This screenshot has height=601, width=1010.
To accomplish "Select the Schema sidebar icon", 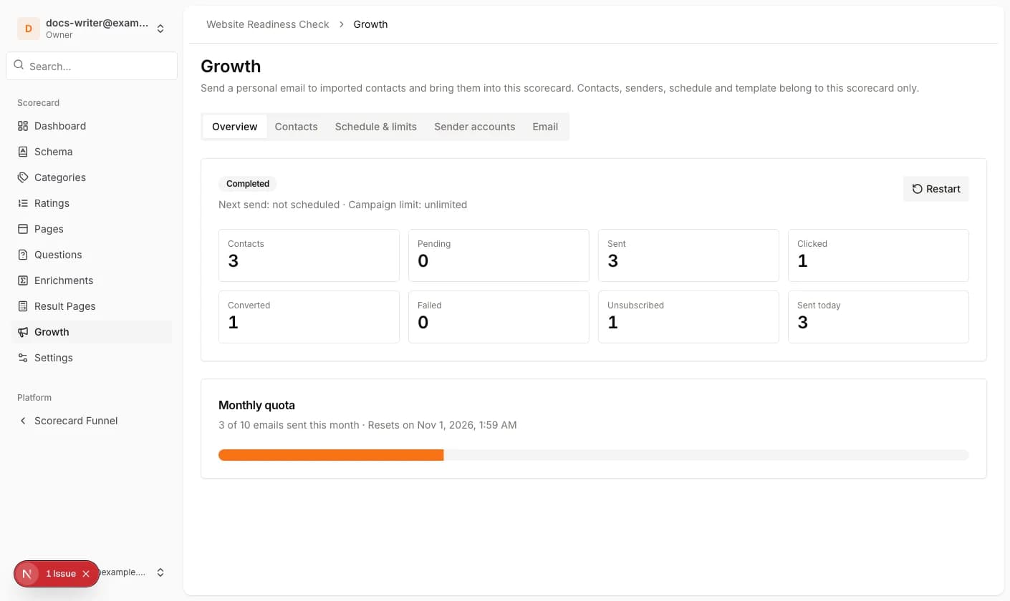I will (x=23, y=152).
